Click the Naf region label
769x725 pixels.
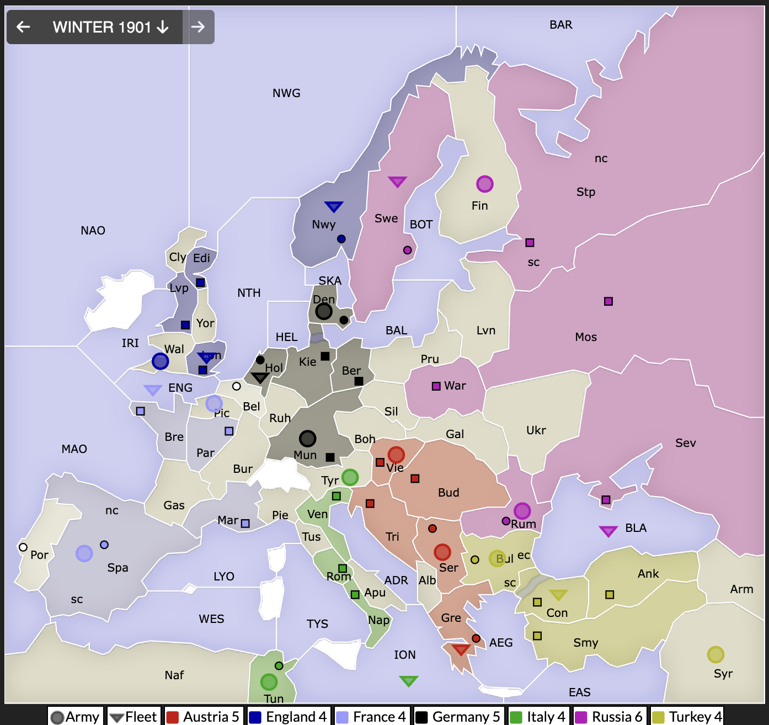pyautogui.click(x=174, y=675)
